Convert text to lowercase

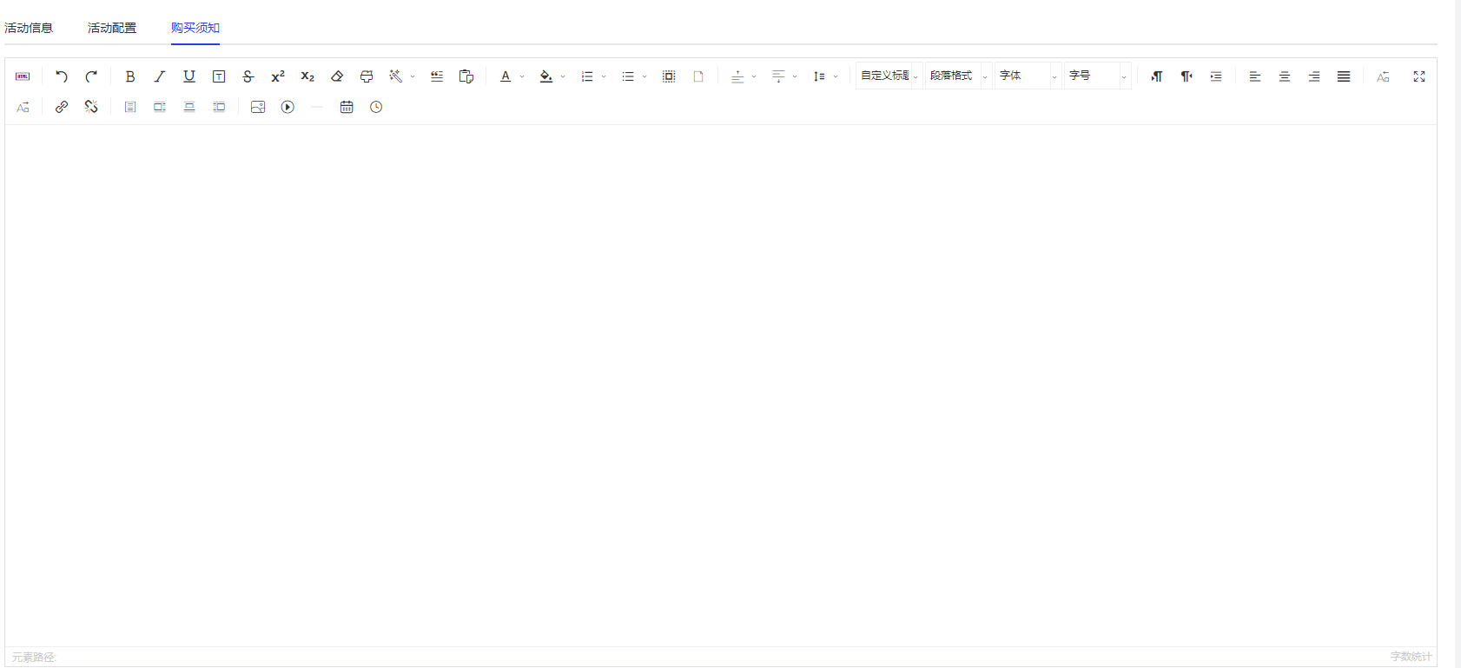tap(23, 107)
